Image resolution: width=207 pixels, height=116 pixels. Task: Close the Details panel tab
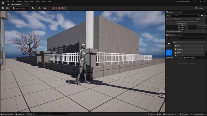coord(181,58)
